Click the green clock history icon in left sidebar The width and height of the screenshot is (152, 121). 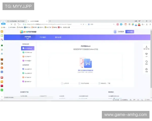[2, 36]
